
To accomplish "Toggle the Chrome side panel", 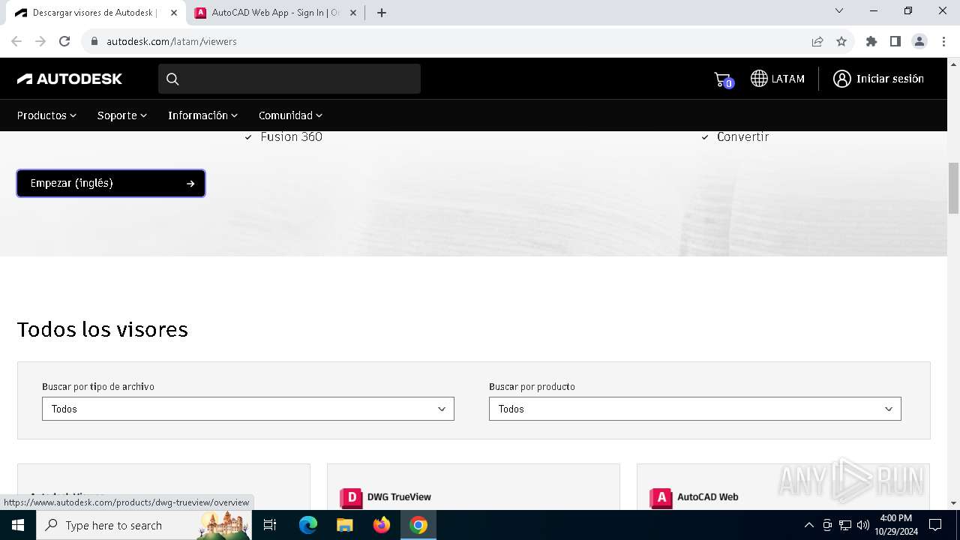I will pos(895,41).
